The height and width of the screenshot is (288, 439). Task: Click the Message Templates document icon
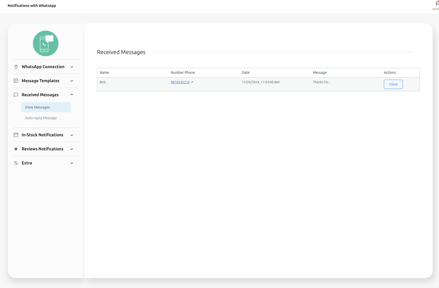click(x=16, y=81)
